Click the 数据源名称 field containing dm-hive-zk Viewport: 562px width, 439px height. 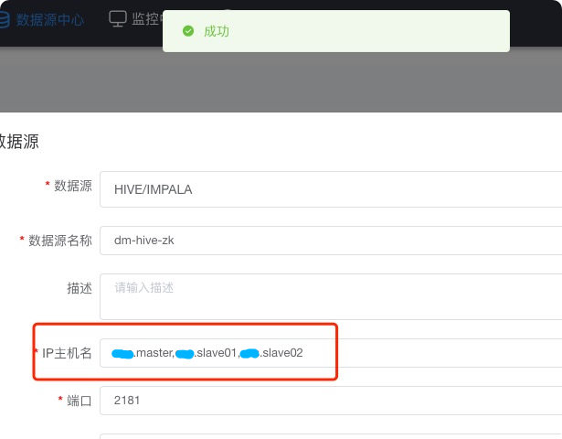pos(331,241)
